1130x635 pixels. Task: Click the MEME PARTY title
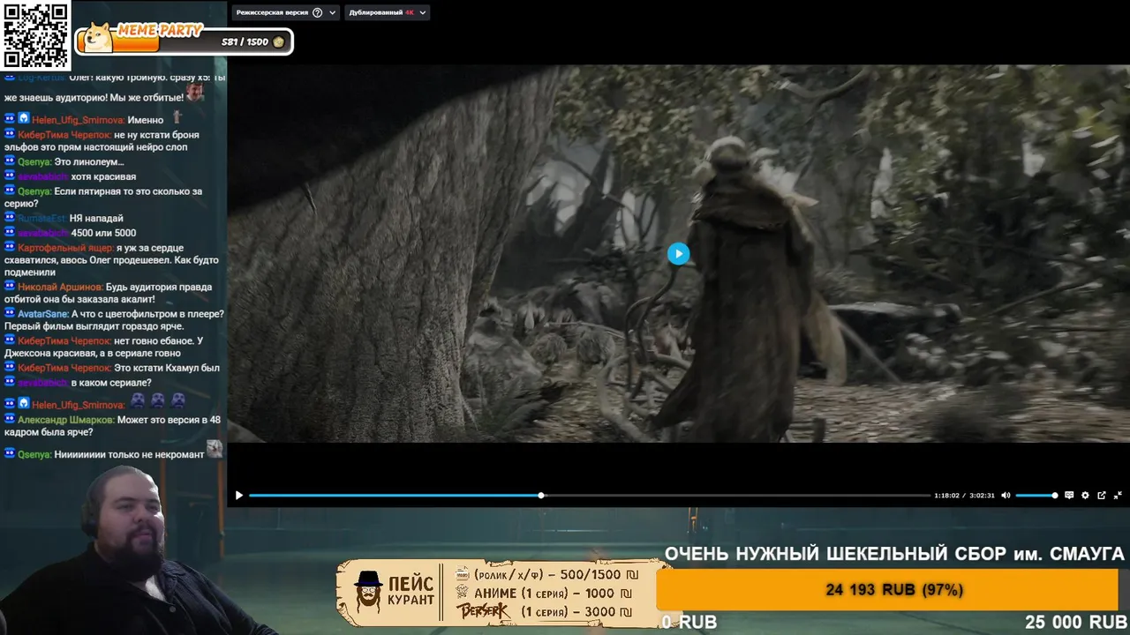[159, 30]
